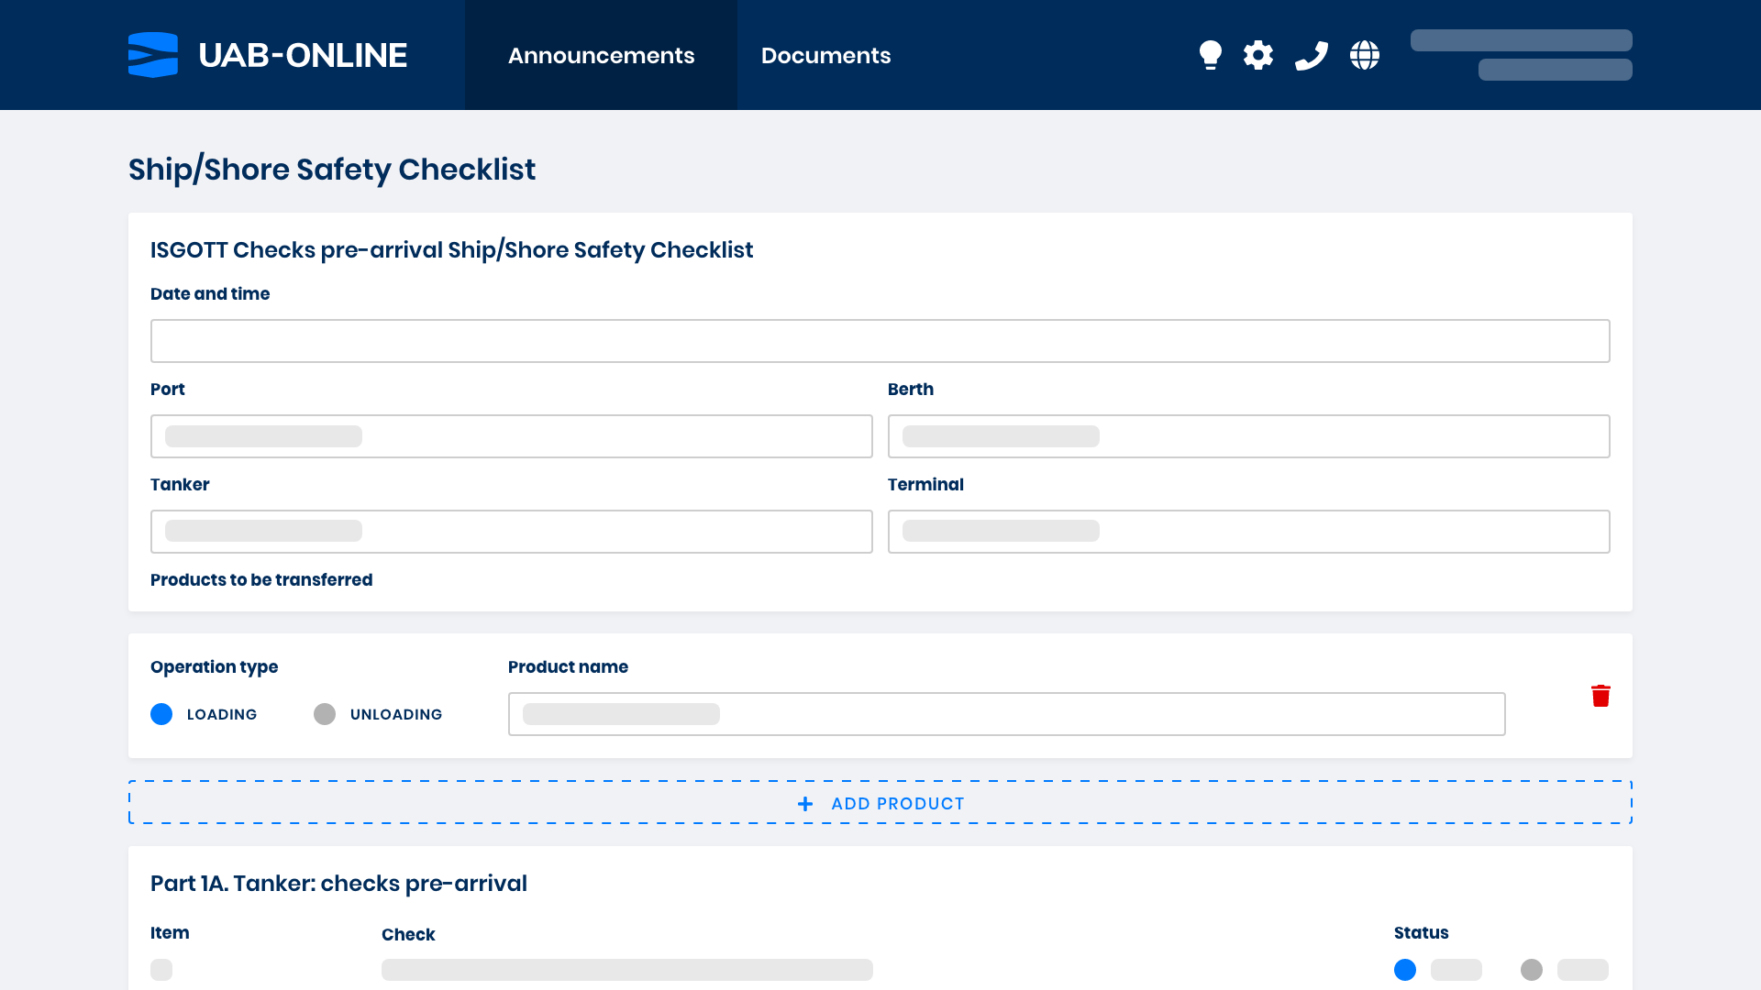The width and height of the screenshot is (1761, 990).
Task: Open the Documents tab
Action: (x=825, y=55)
